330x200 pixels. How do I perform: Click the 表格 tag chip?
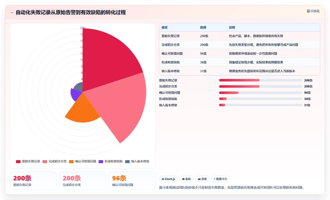(x=186, y=179)
